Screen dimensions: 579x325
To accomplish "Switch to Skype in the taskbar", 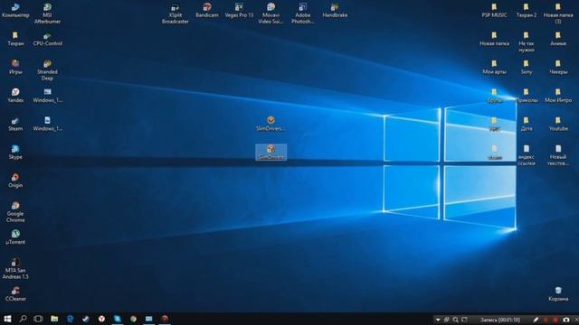I will click(x=118, y=319).
